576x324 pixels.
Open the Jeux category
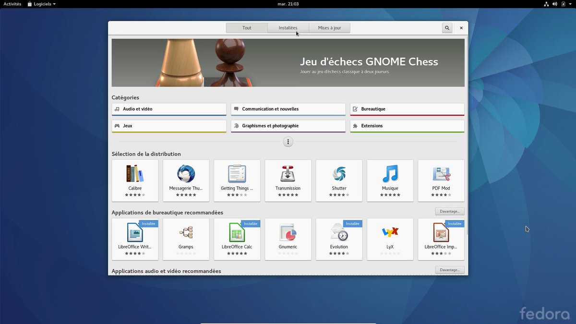point(169,126)
